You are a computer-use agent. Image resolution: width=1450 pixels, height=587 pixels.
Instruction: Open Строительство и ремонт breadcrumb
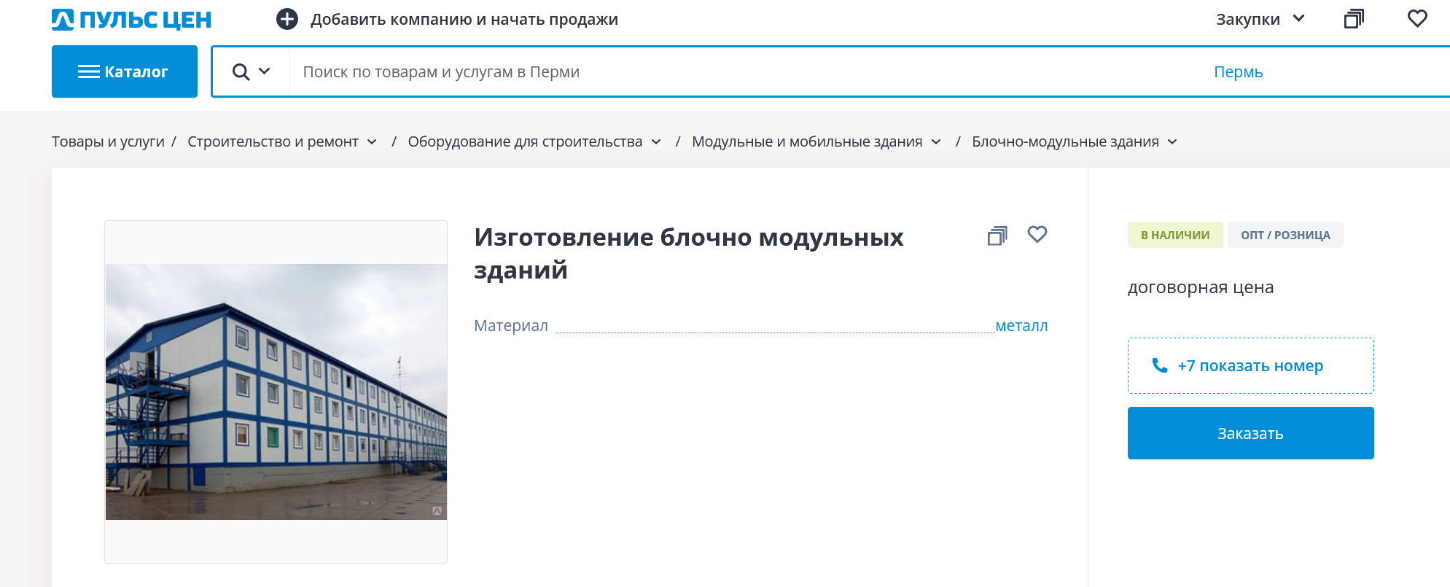[x=273, y=141]
